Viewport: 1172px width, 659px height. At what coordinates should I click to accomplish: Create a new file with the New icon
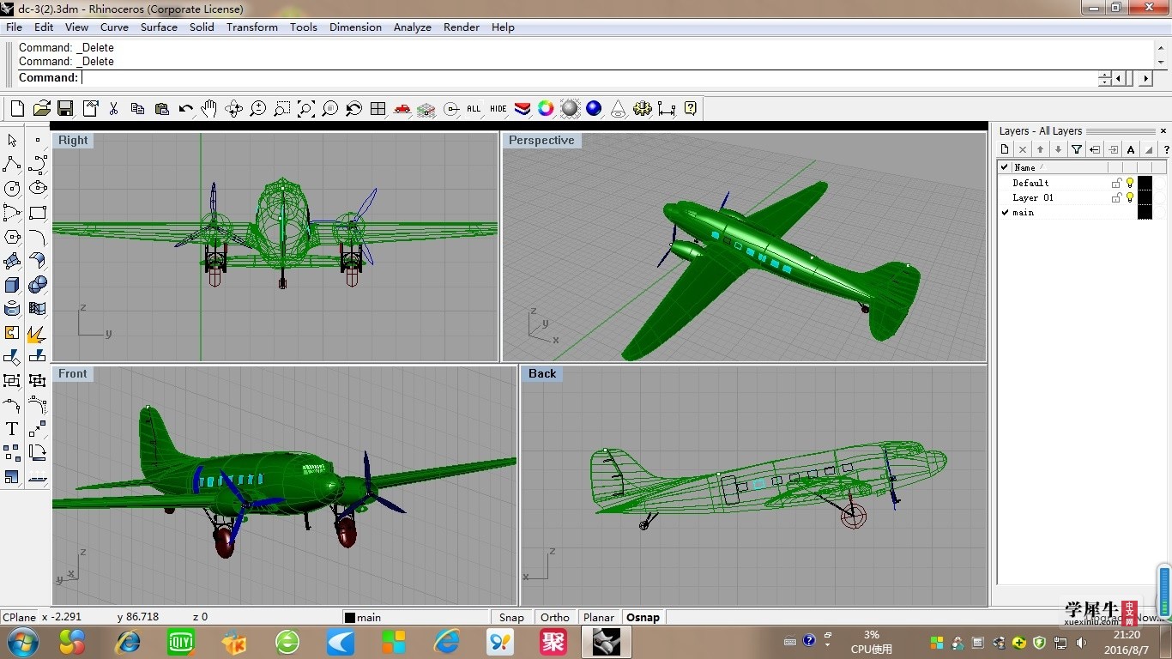tap(17, 109)
